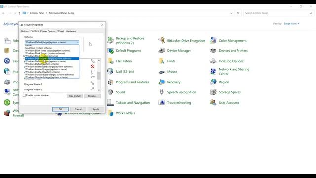The height and width of the screenshot is (178, 316).
Task: Open Region icon
Action: click(x=213, y=82)
